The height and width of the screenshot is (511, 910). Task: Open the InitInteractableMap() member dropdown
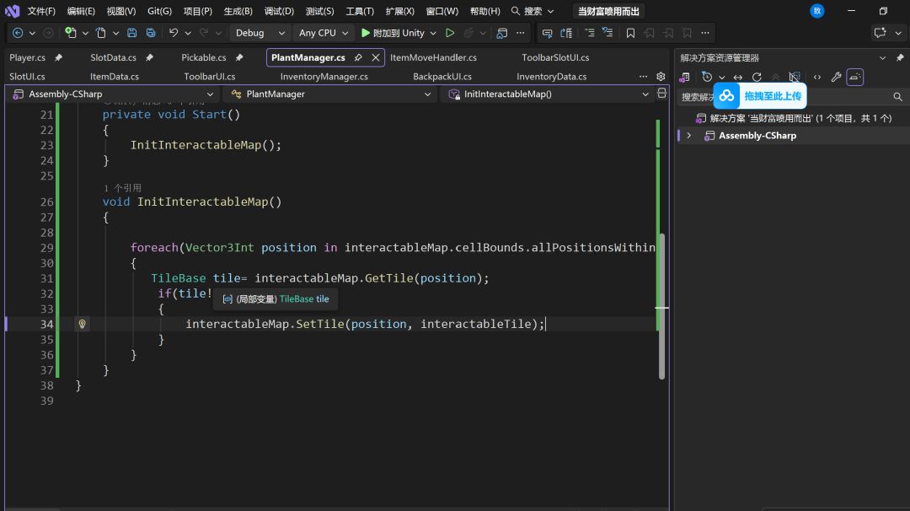click(x=548, y=94)
